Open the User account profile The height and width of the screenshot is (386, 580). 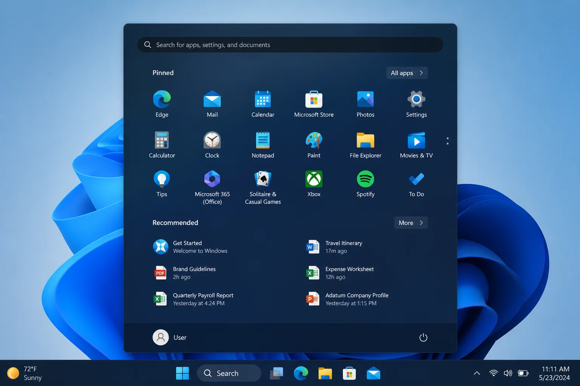click(170, 337)
